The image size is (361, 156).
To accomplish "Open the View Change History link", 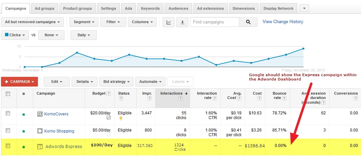I will 283,21.
